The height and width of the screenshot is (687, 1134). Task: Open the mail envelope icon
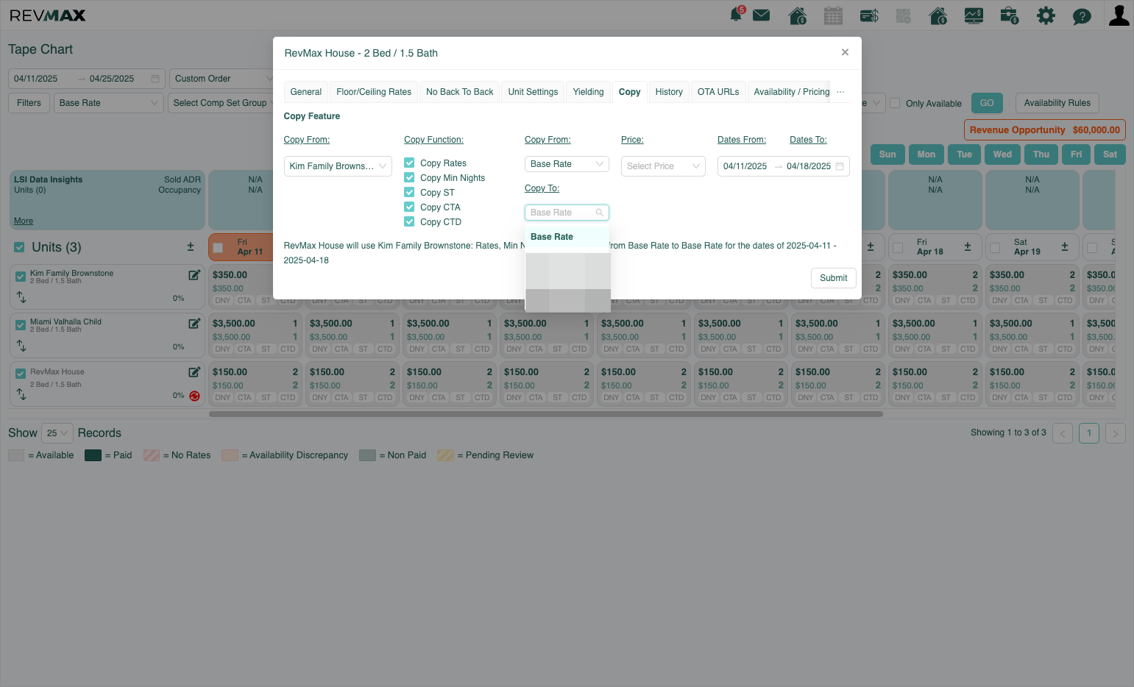(762, 15)
